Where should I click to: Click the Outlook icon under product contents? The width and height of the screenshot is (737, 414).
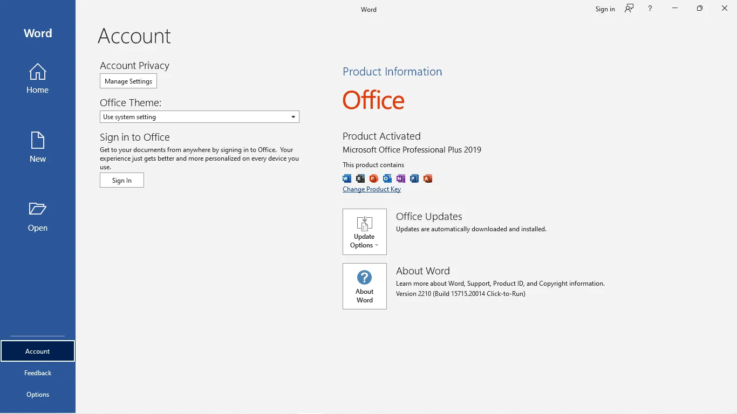coord(387,178)
